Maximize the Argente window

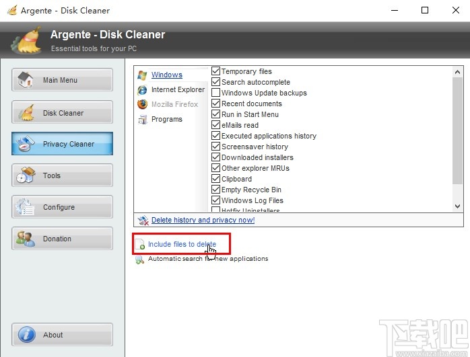(425, 11)
